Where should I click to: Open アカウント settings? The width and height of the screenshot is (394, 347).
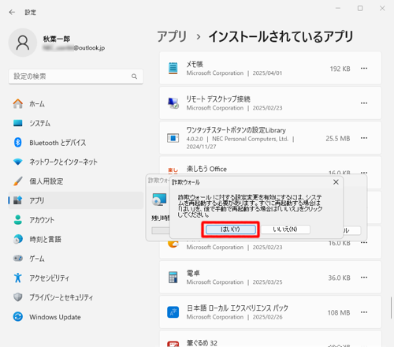(x=76, y=220)
